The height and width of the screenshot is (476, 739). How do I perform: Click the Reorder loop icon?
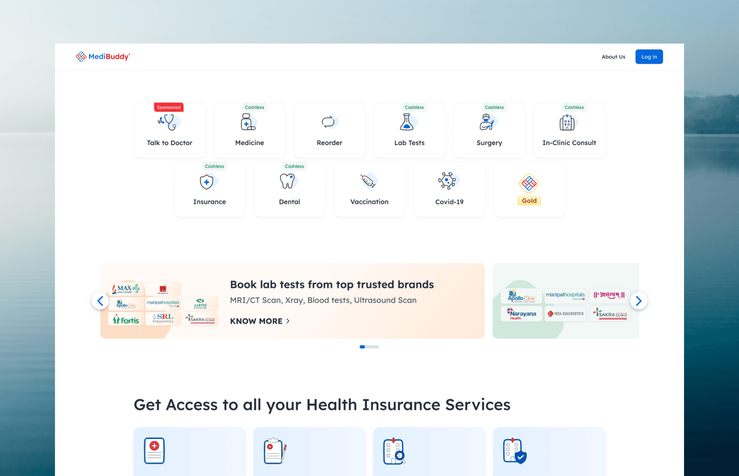(x=329, y=122)
